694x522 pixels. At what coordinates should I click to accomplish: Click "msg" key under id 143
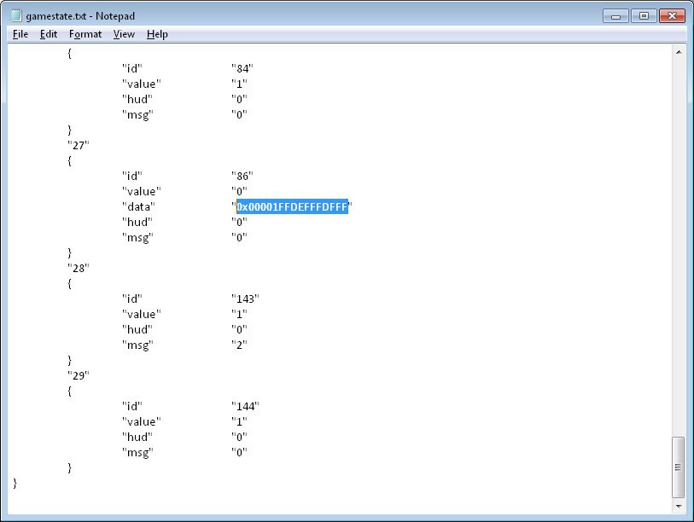click(x=137, y=345)
